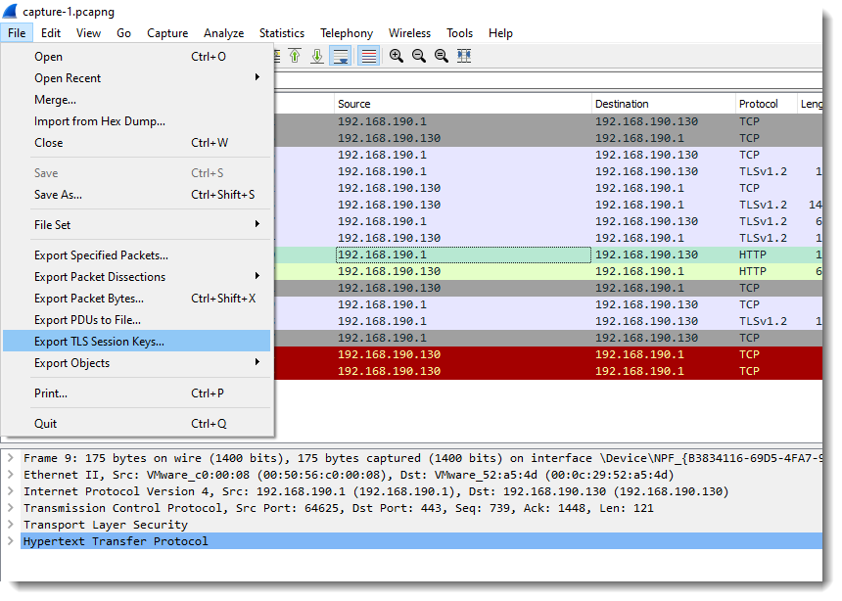Expand the Export Objects submenu
The width and height of the screenshot is (842, 601).
[x=72, y=363]
